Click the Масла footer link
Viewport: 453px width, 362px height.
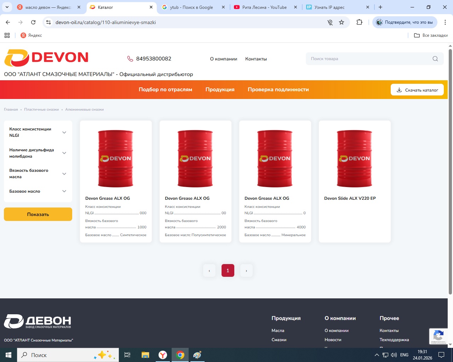click(278, 331)
